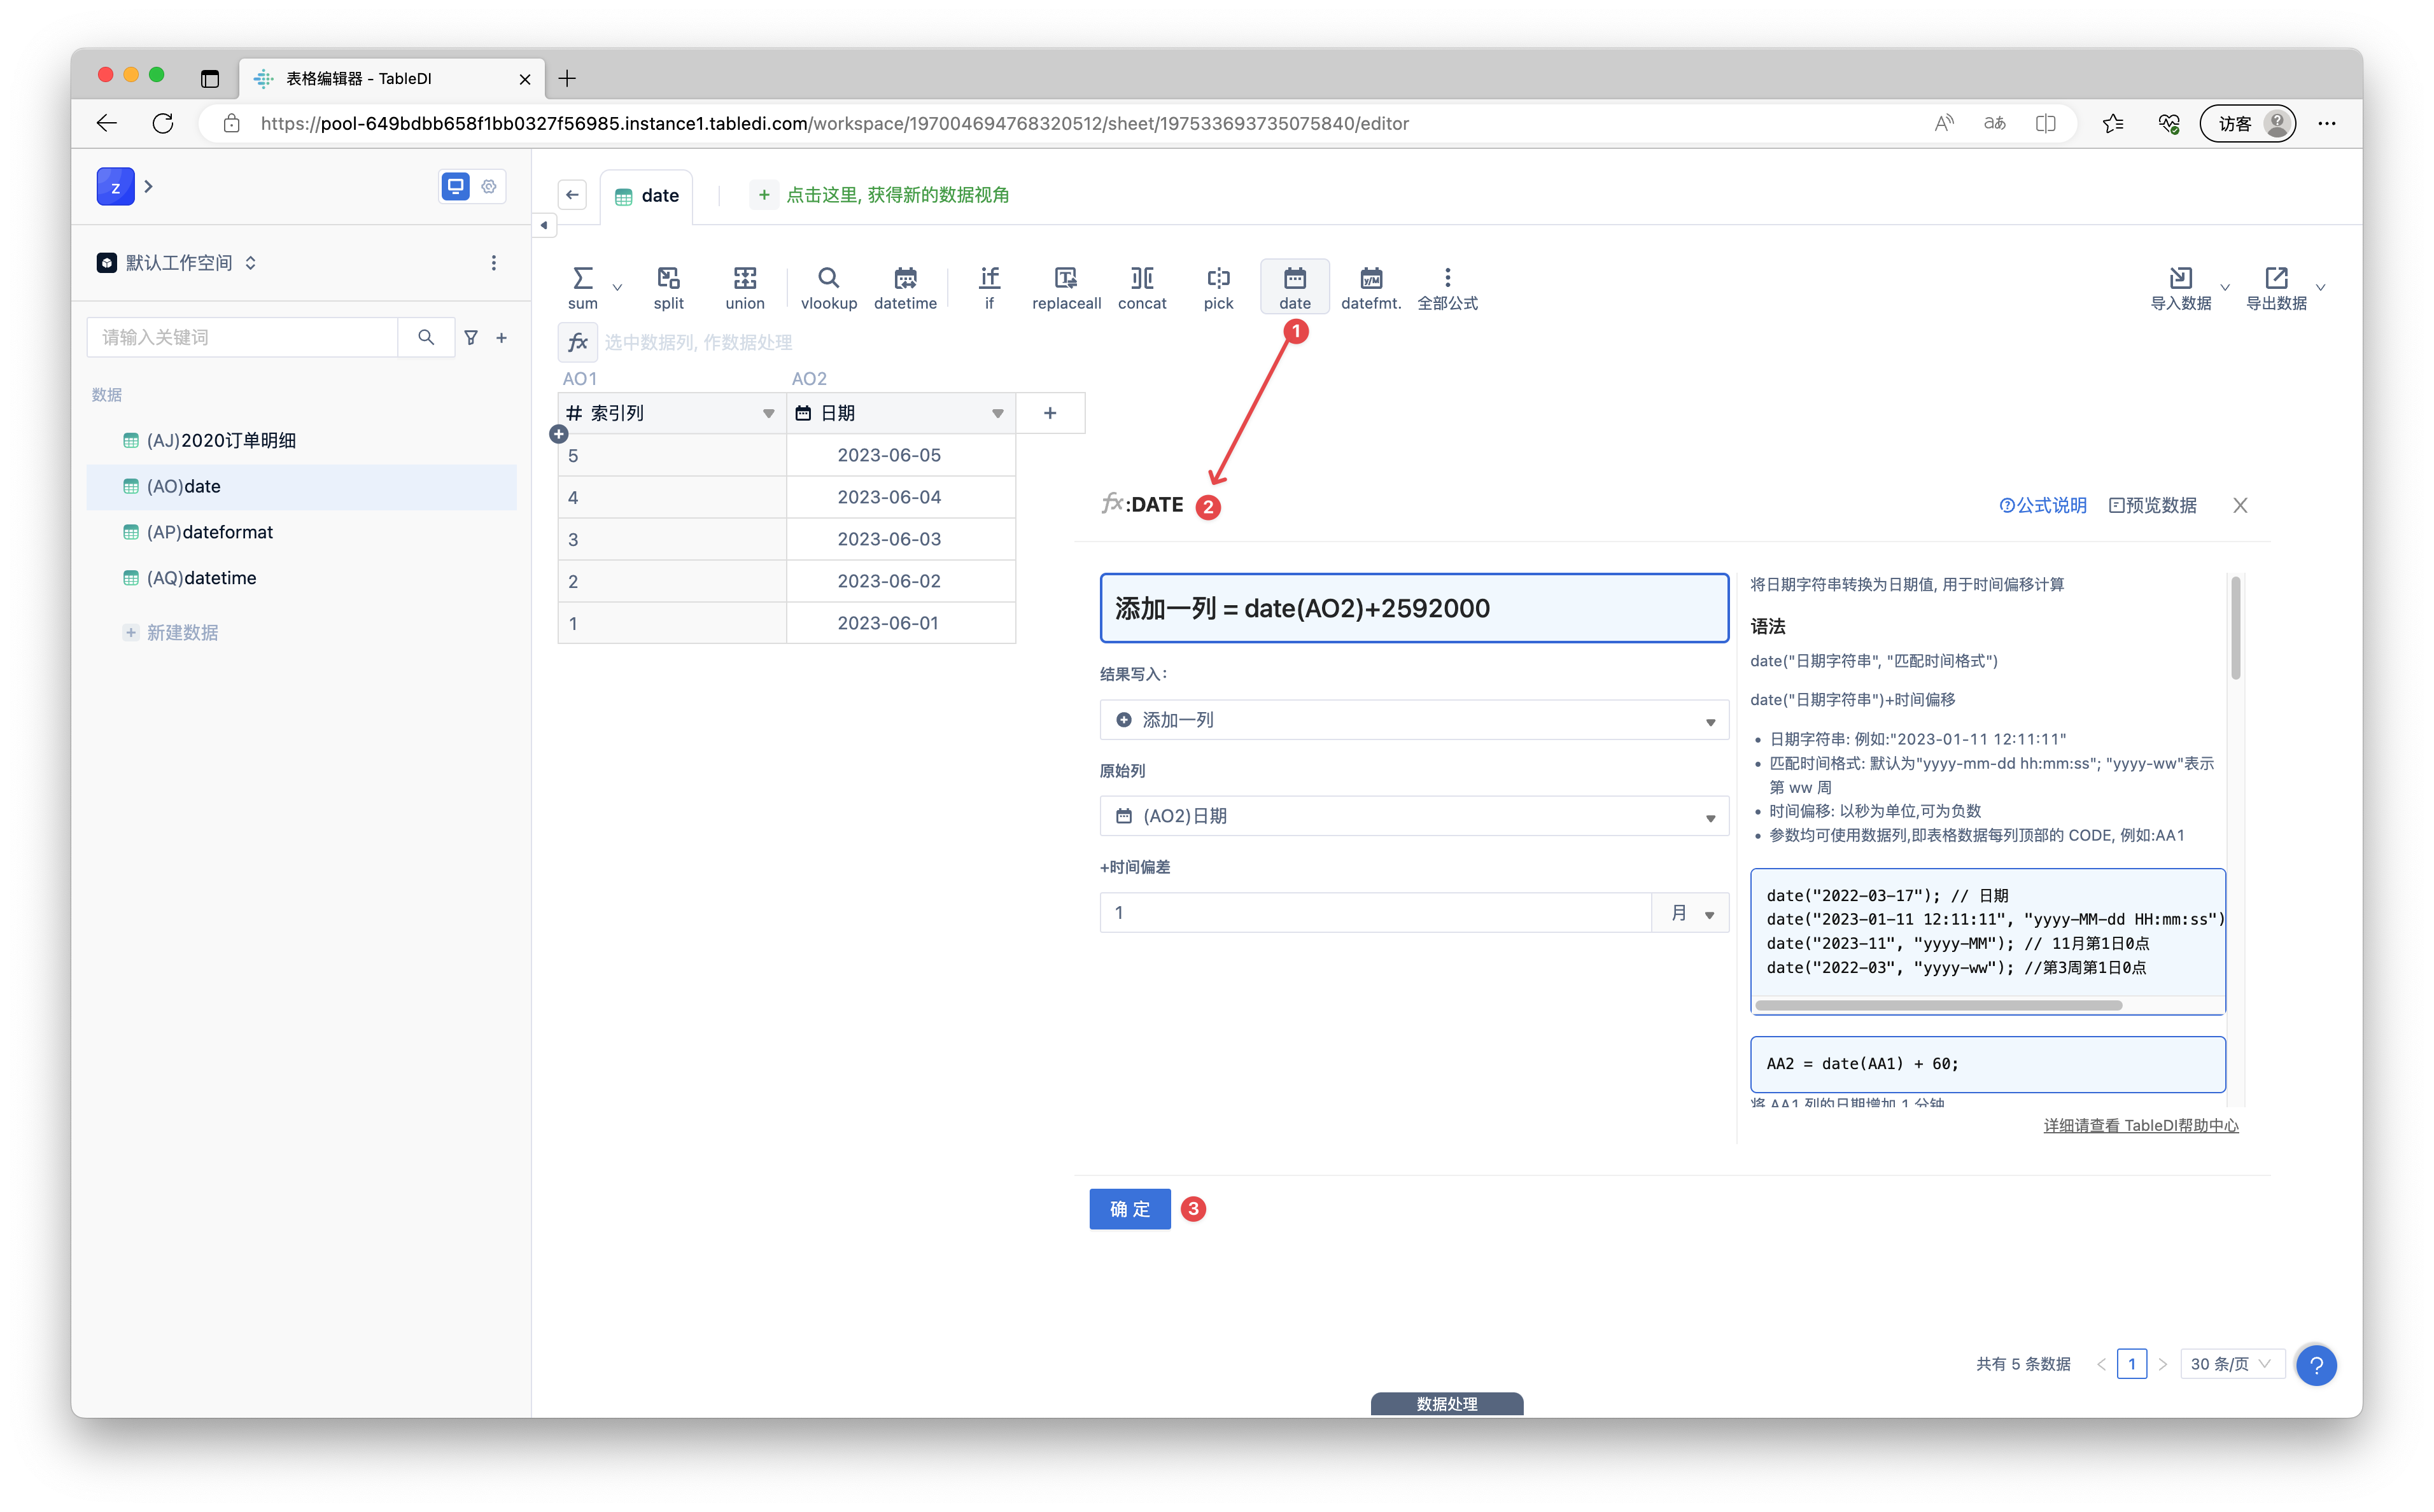Click the sidebar search magnifier icon
Image resolution: width=2434 pixels, height=1512 pixels.
pos(426,337)
